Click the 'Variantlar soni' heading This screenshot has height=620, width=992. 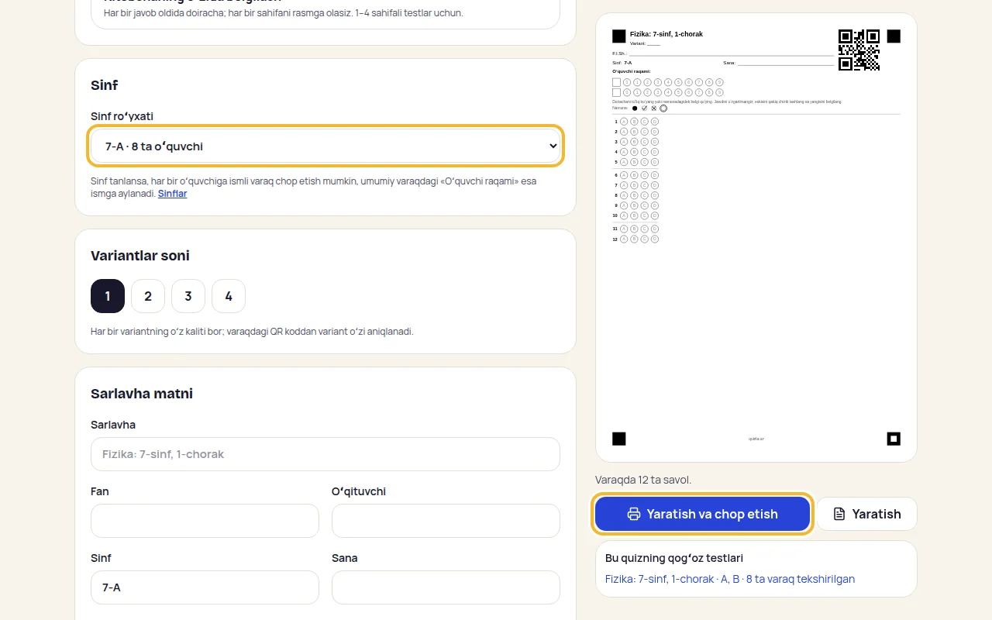click(140, 256)
